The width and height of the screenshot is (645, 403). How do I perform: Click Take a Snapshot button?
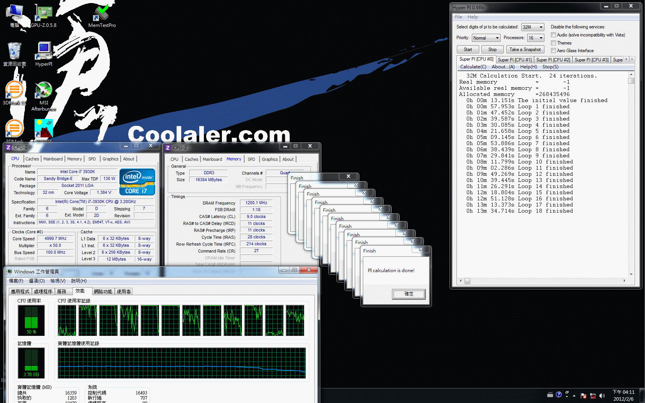(525, 50)
